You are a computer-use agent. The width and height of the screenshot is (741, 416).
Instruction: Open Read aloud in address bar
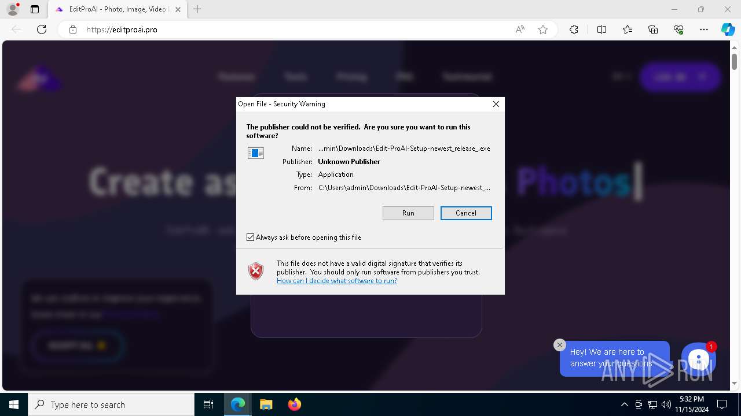tap(520, 29)
